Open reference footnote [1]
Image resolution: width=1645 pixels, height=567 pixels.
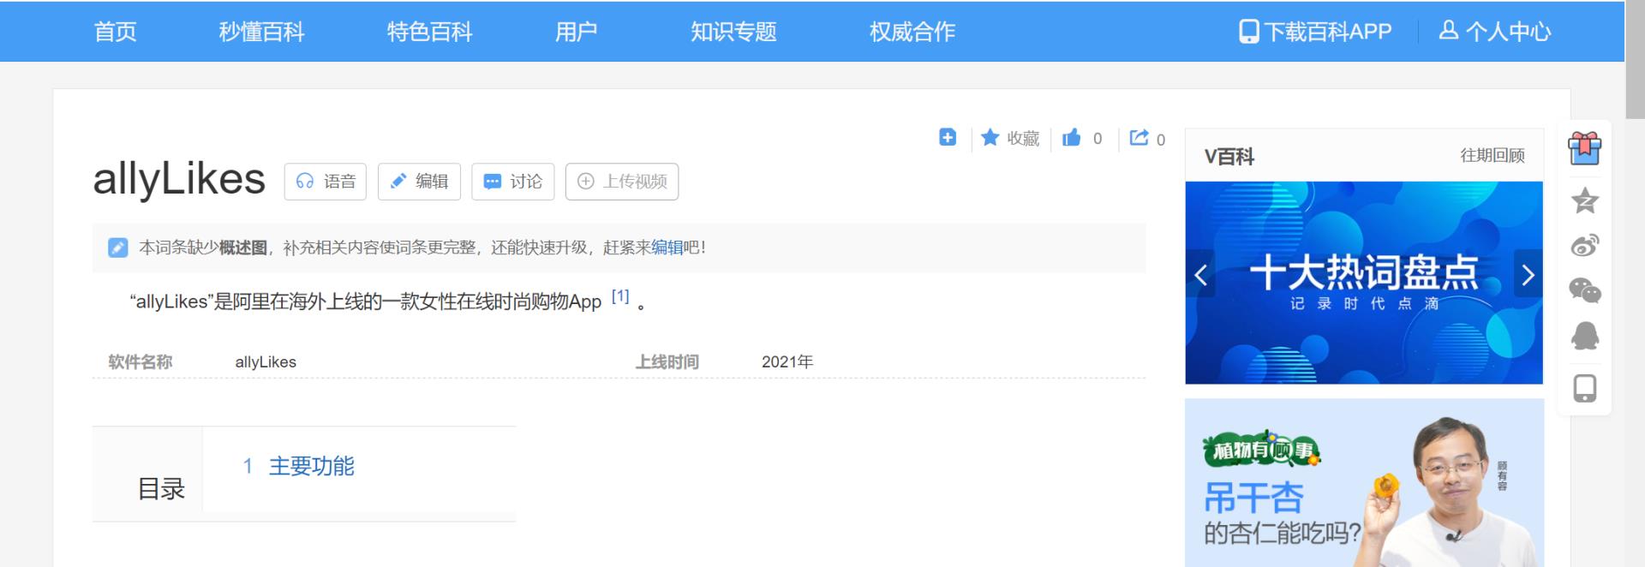tap(620, 296)
